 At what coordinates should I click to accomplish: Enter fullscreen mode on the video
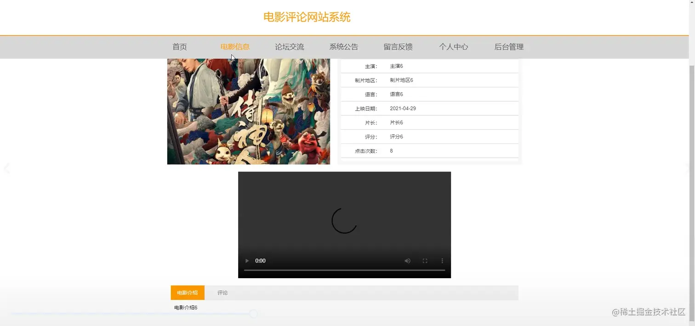[425, 261]
